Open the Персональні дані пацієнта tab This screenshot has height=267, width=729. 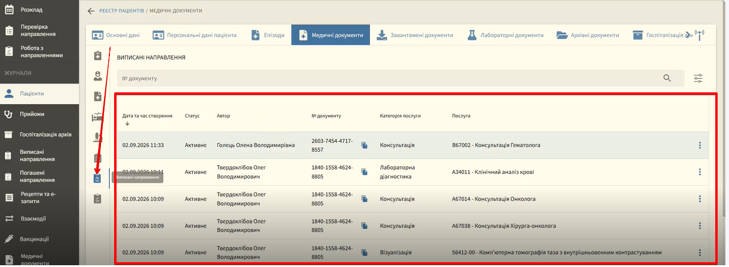coord(194,35)
